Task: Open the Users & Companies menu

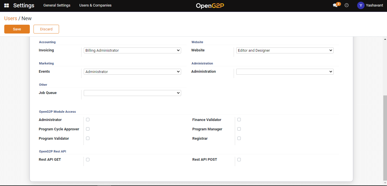Action: coord(95,5)
